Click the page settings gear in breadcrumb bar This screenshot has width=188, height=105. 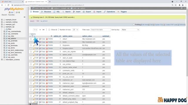click(x=182, y=8)
